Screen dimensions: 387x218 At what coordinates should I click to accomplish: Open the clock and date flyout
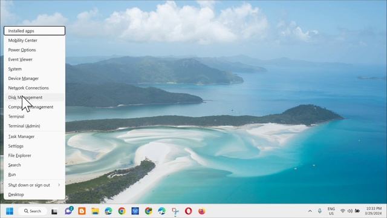click(x=374, y=211)
